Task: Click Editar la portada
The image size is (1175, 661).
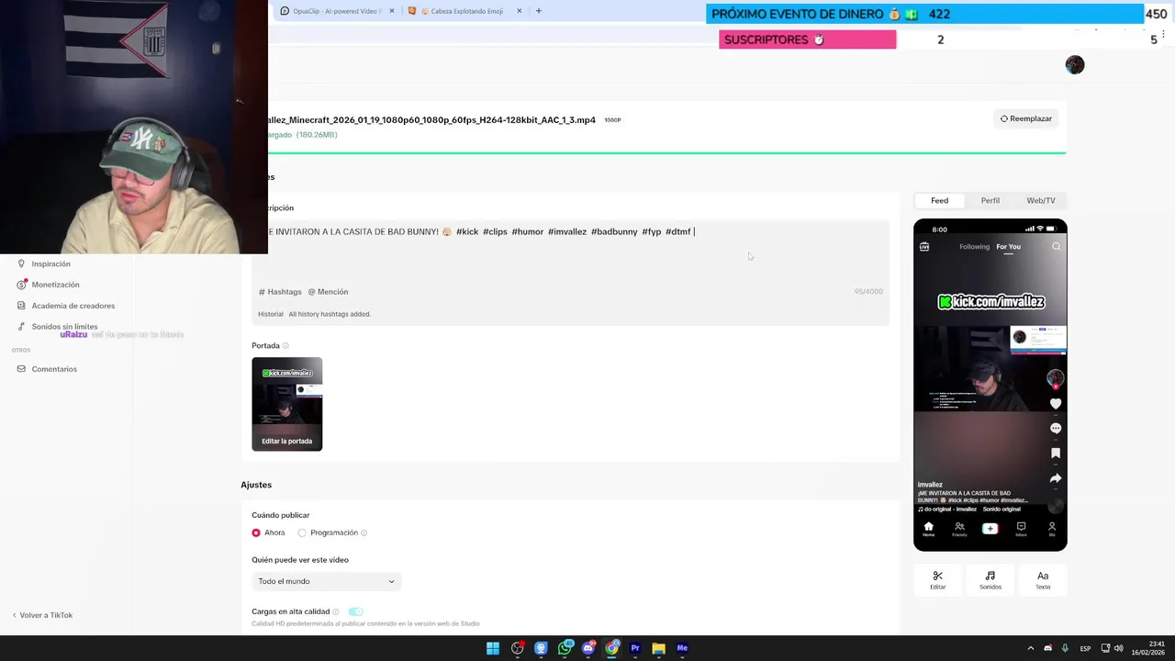Action: 286,441
